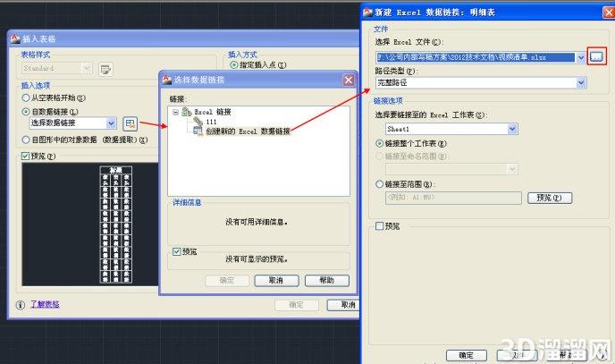Click the data link manager icon button
Viewport: 615px width, 364px height.
(x=131, y=123)
